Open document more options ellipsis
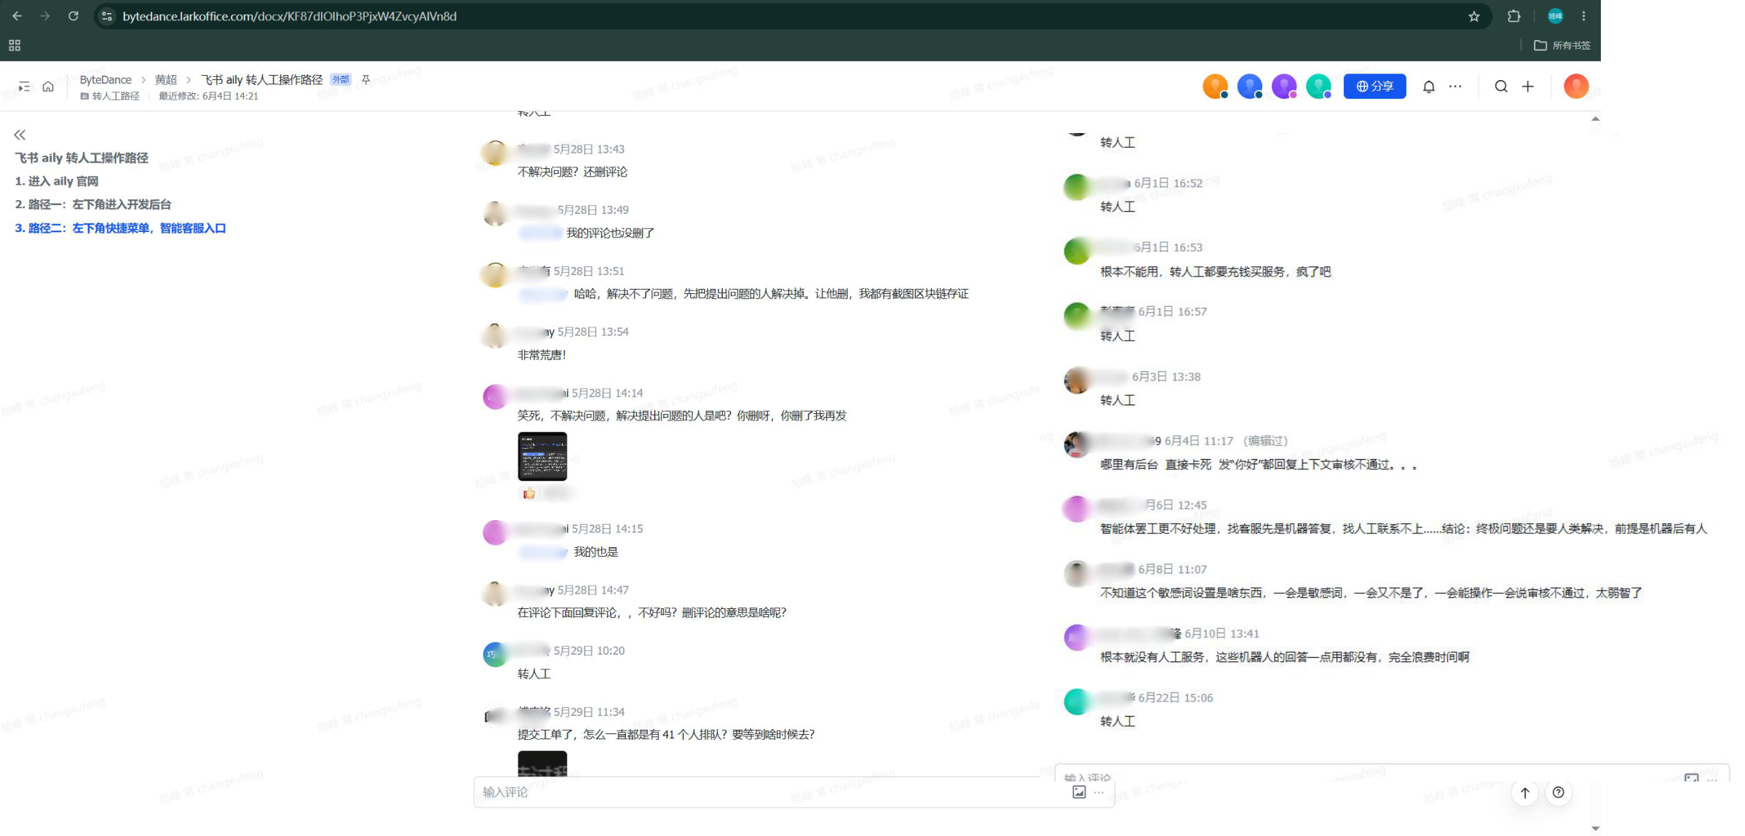 point(1455,87)
